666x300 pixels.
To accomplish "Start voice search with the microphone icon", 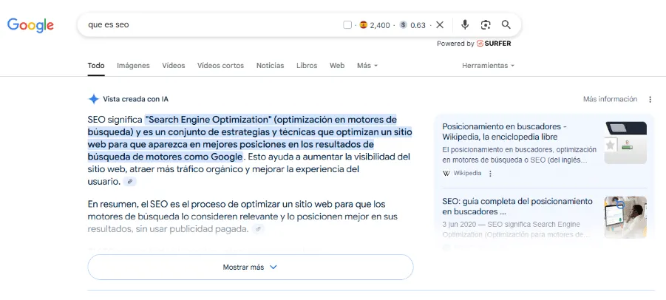I will pyautogui.click(x=465, y=25).
